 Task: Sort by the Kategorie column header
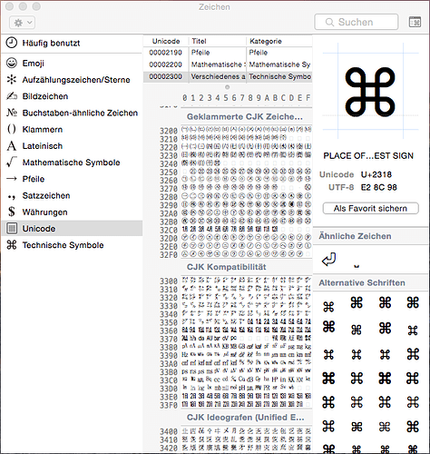[279, 41]
